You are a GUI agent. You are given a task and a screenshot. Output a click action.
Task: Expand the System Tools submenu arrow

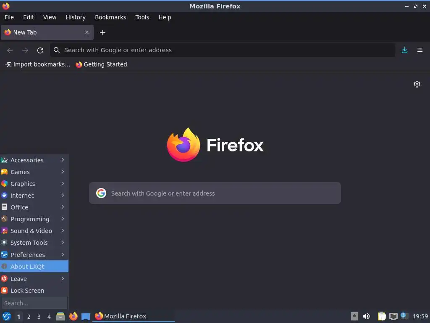[63, 243]
